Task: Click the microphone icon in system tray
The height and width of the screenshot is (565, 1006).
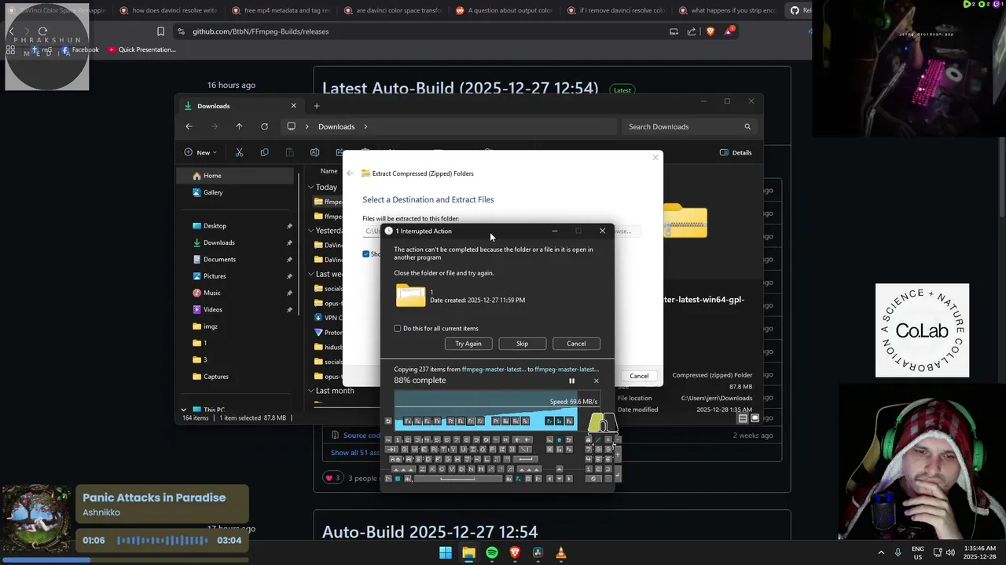Action: (898, 552)
